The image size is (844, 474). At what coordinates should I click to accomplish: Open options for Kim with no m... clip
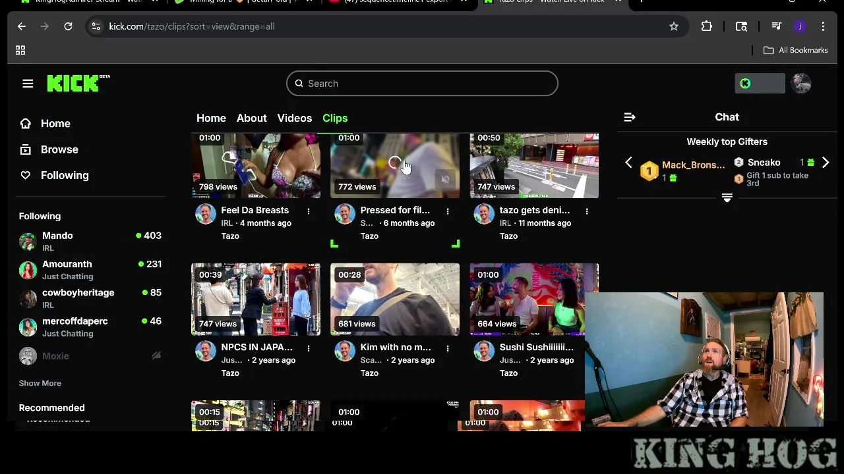click(448, 348)
